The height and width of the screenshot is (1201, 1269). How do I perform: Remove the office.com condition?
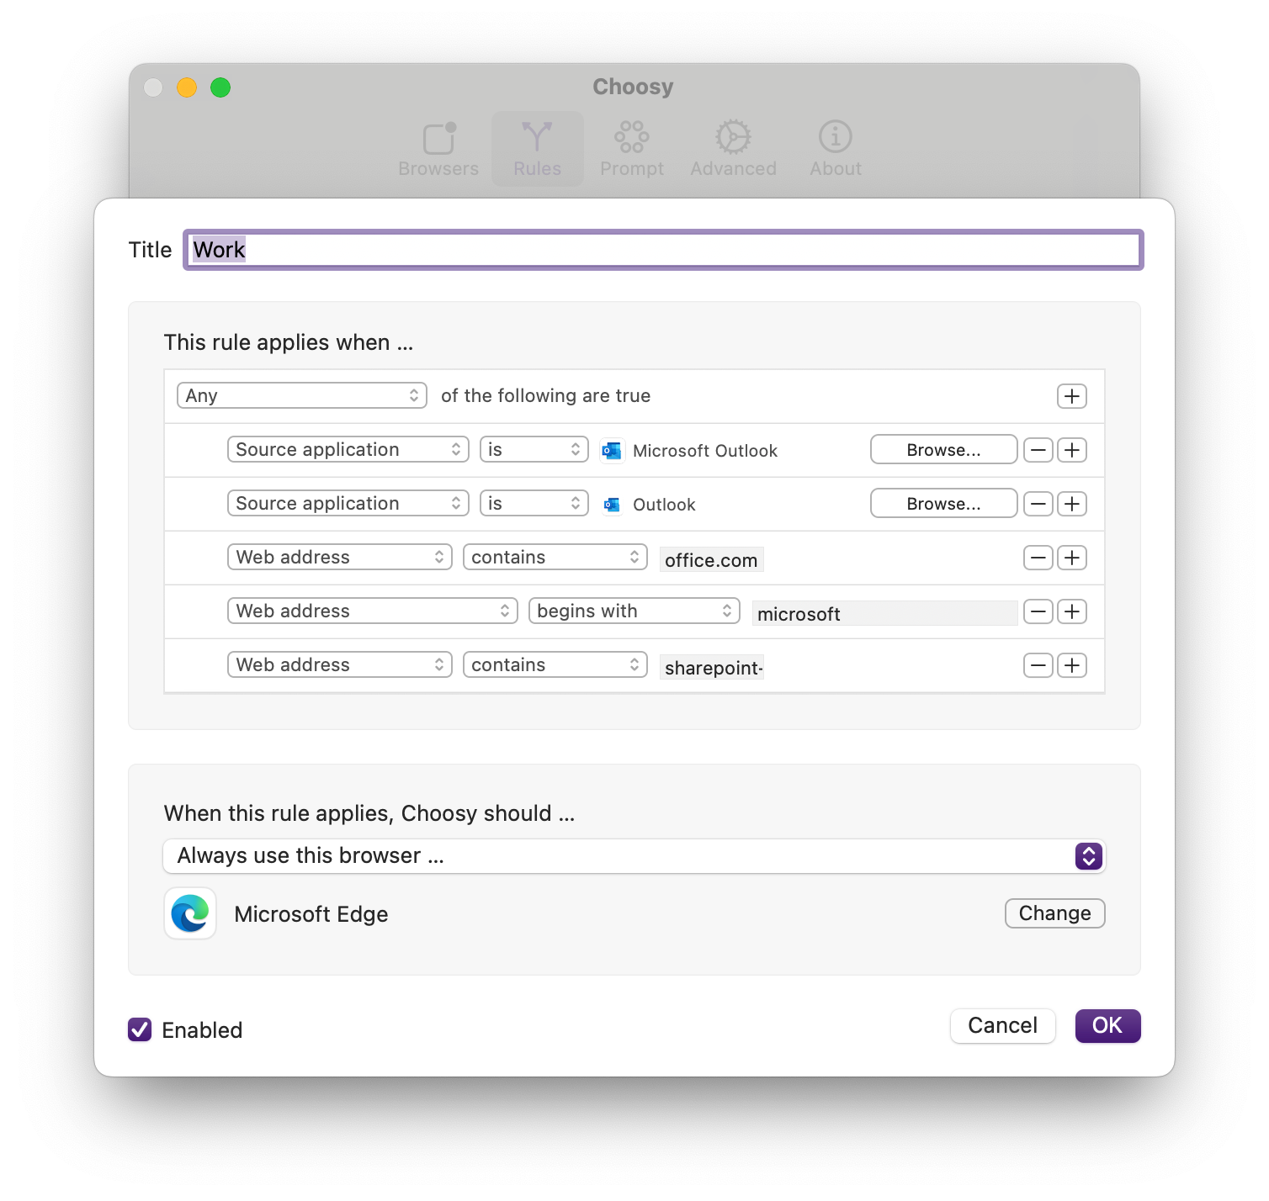pyautogui.click(x=1038, y=558)
